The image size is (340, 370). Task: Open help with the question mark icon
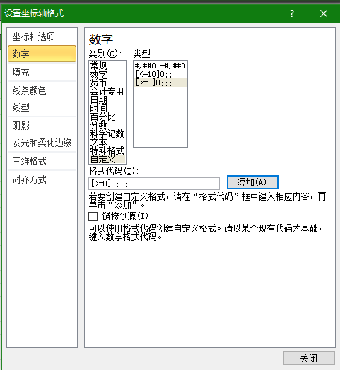coord(292,13)
